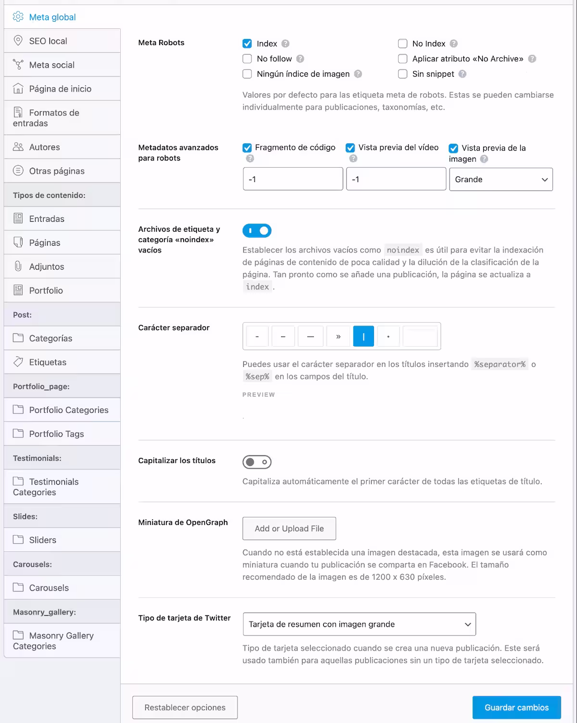Click Restablecer opciones button
The image size is (577, 723).
point(185,708)
